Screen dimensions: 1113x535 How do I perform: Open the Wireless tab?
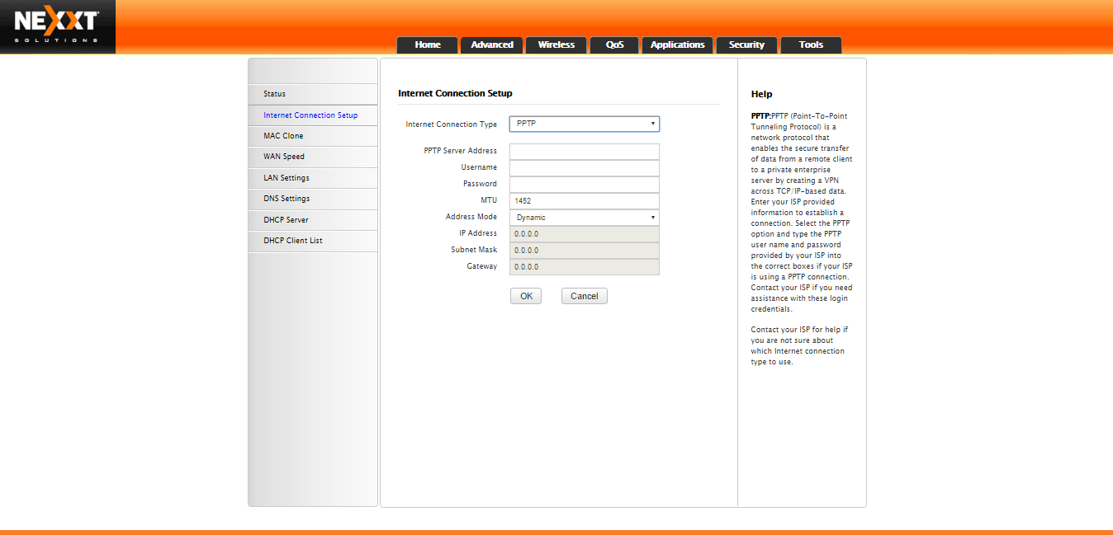[x=556, y=45]
